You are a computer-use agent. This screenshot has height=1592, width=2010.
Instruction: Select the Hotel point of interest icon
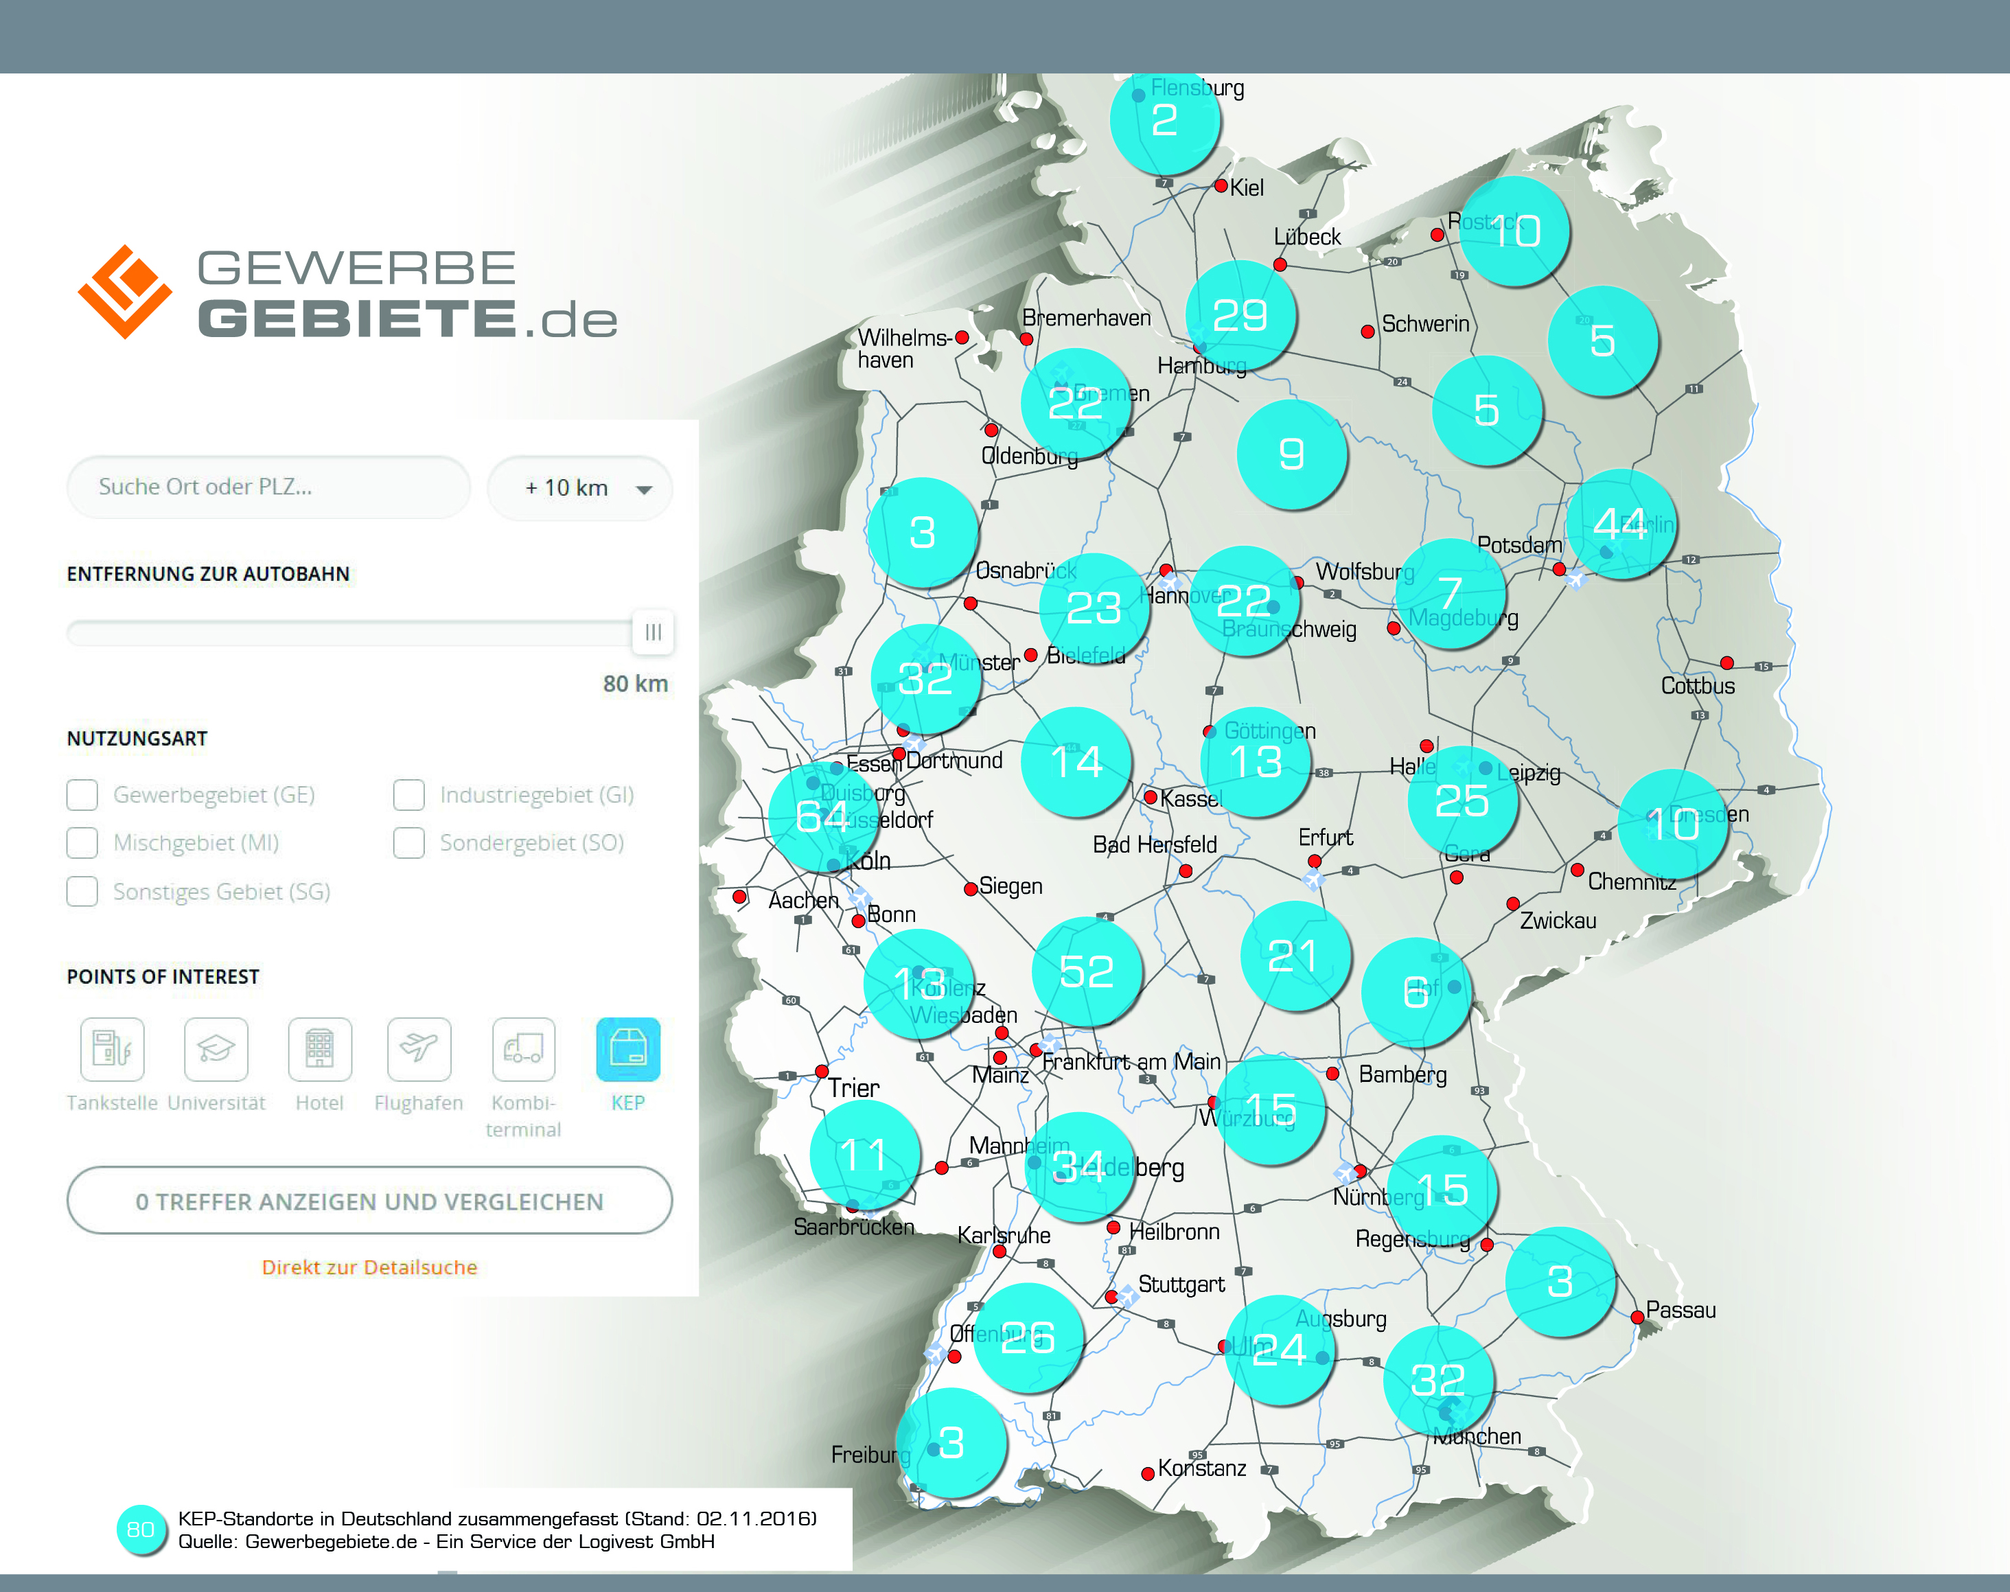[x=320, y=1048]
